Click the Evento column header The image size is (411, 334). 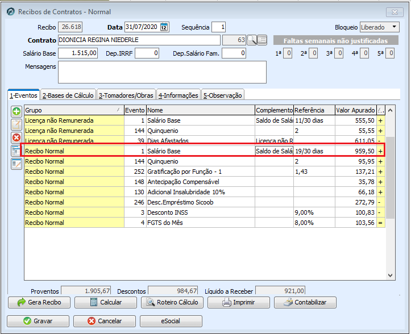(x=135, y=110)
